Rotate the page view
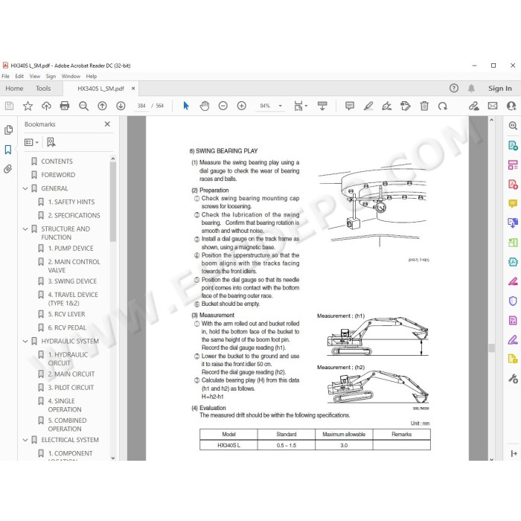The width and height of the screenshot is (521, 521). [443, 106]
